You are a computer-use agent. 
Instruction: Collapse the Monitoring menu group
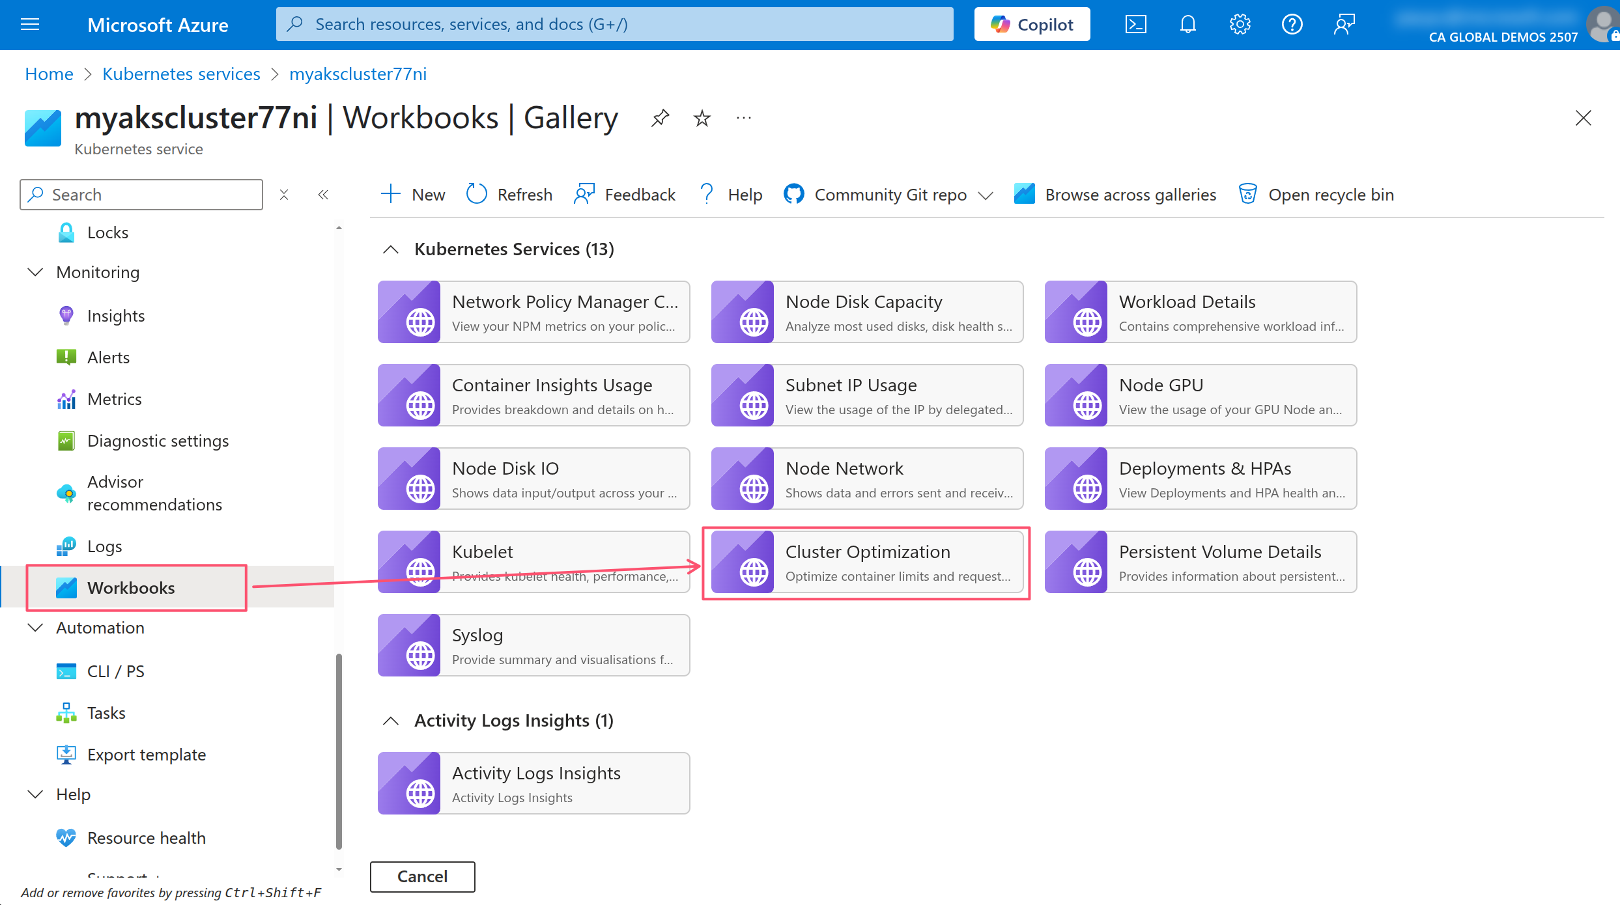coord(35,272)
